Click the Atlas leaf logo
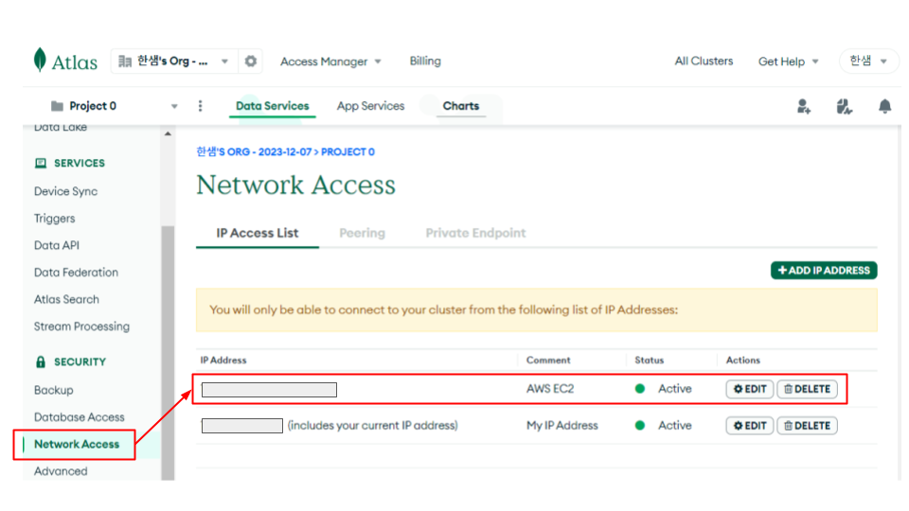This screenshot has width=909, height=511. coord(40,60)
